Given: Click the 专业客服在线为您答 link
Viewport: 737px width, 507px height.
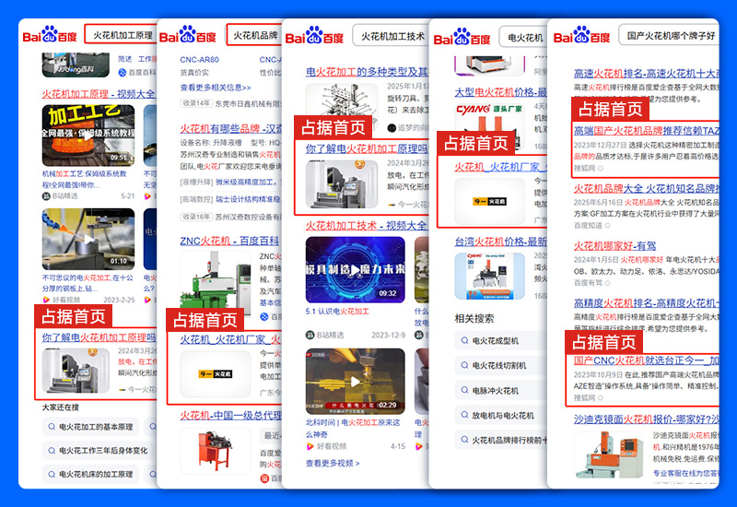Looking at the screenshot, I should click(x=685, y=473).
